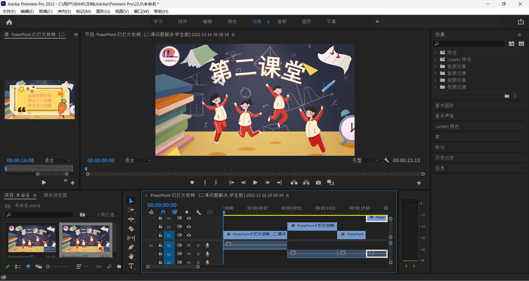
Task: Toggle closed captions track button
Action: click(x=210, y=212)
